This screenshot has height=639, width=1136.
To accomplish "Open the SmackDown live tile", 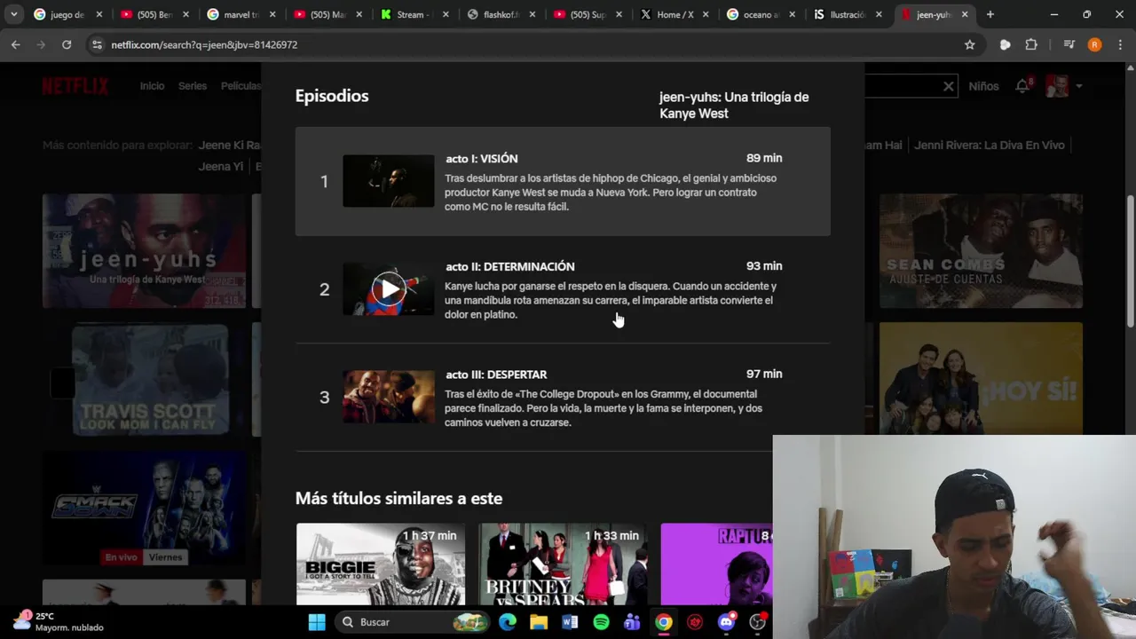I will 144,507.
